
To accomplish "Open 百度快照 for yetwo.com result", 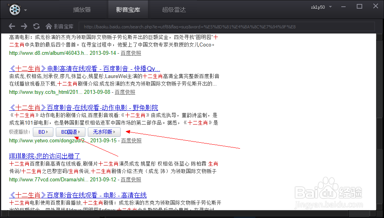I will point(131,141).
